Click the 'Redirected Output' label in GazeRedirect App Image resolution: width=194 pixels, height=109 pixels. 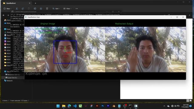point(124,24)
